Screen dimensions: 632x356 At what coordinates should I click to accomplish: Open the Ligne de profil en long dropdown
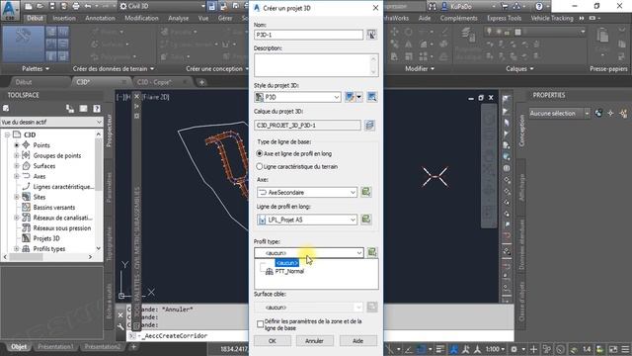pyautogui.click(x=307, y=220)
